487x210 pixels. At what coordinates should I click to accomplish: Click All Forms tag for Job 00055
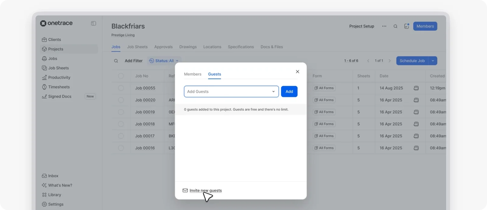pos(324,88)
